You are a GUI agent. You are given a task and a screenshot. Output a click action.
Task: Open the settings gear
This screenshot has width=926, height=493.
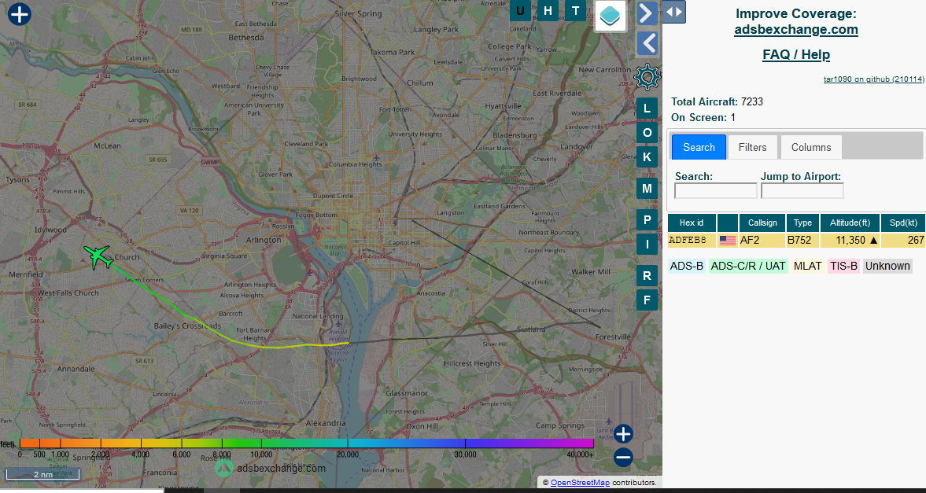(646, 76)
